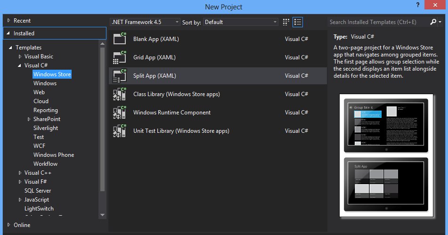The width and height of the screenshot is (448, 235).
Task: Select Windows Store in the tree
Action: tap(52, 74)
